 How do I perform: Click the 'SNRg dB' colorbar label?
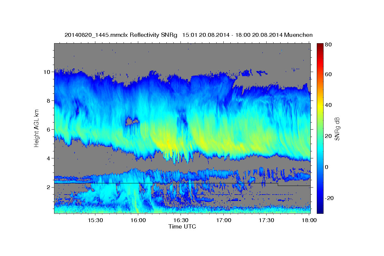(x=337, y=129)
